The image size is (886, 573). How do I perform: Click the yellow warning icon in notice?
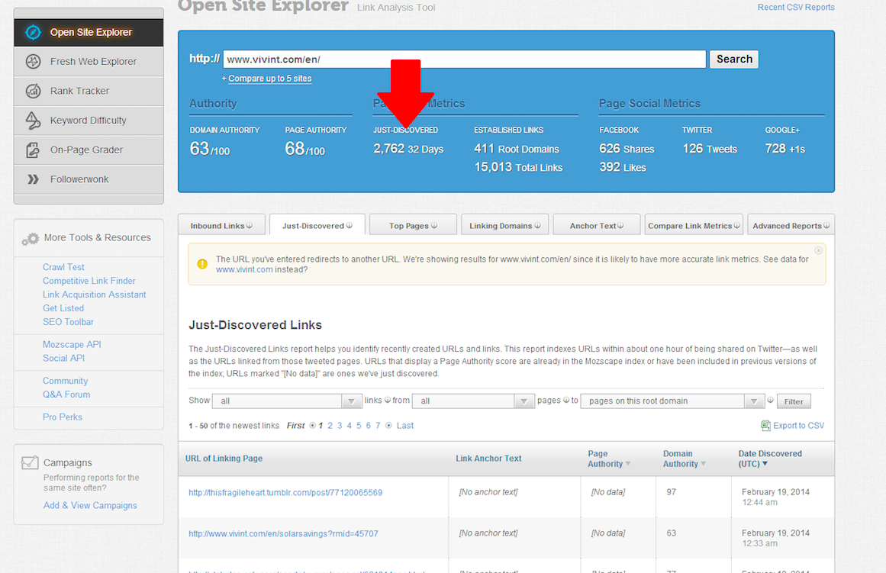[x=202, y=264]
